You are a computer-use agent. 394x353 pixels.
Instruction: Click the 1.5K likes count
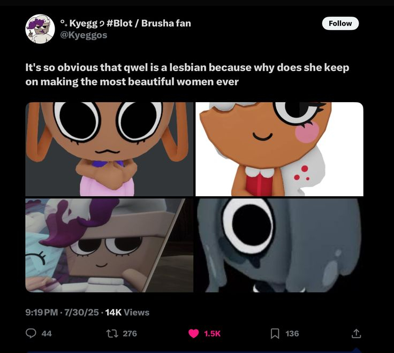point(212,333)
